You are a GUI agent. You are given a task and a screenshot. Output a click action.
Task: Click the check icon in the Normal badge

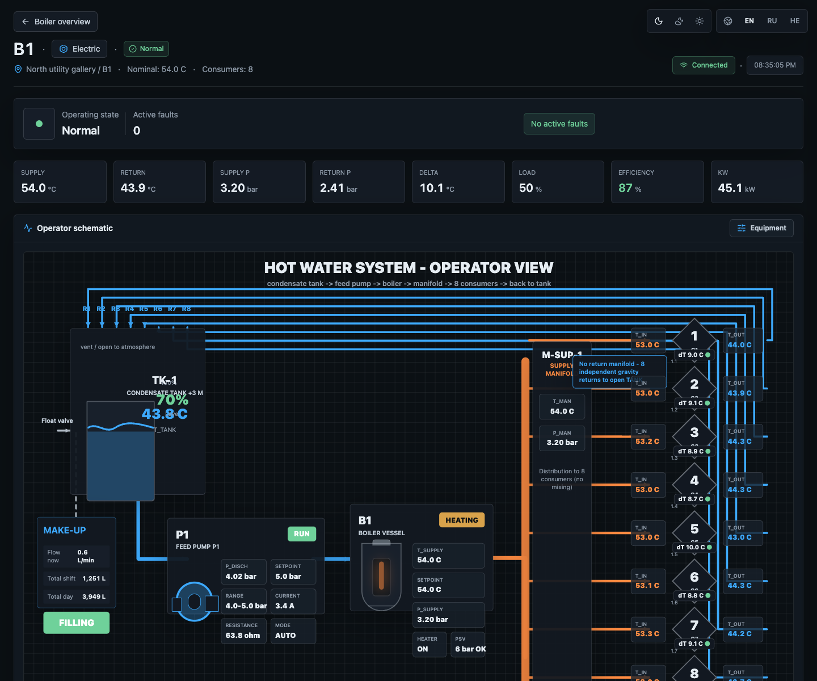133,49
